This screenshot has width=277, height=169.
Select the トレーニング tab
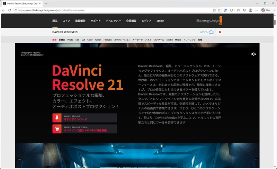(189, 40)
